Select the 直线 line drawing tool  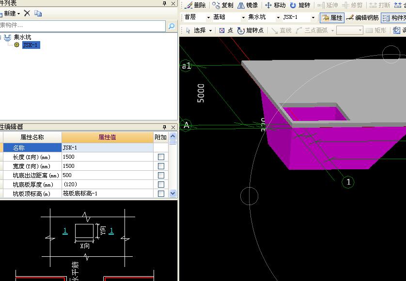[x=281, y=30]
